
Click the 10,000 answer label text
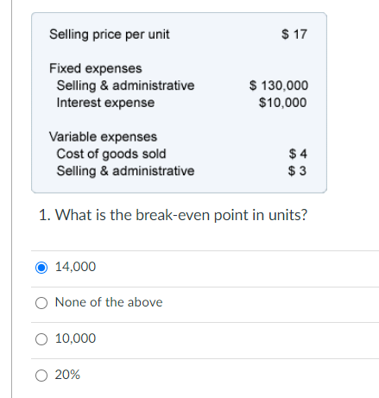[x=75, y=338]
